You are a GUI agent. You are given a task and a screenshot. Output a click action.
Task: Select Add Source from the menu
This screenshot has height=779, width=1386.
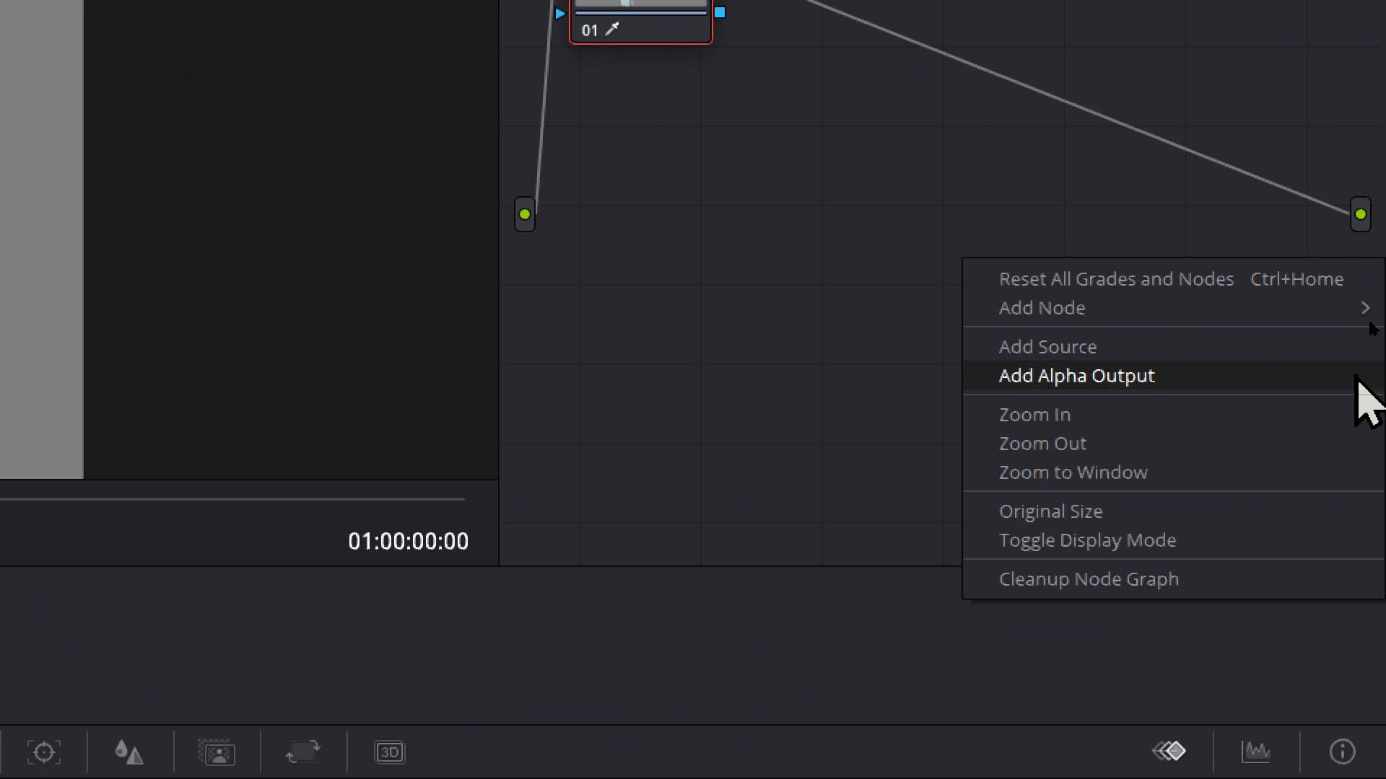tap(1047, 346)
